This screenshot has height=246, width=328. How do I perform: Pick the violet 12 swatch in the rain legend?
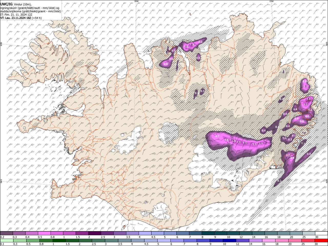point(242,240)
